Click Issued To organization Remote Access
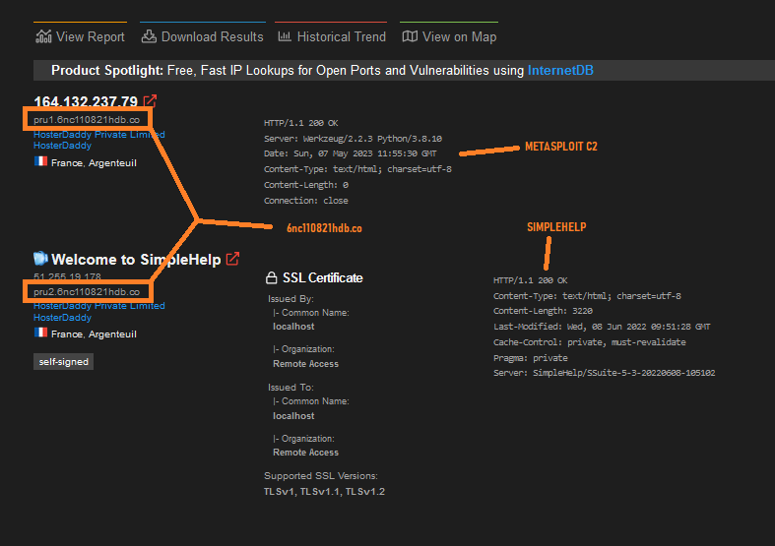 coord(305,453)
